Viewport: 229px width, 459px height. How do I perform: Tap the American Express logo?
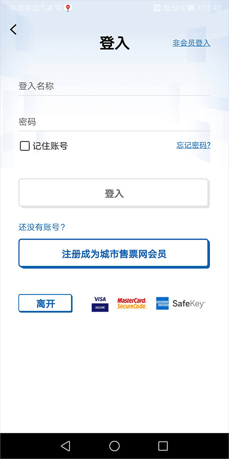point(162,304)
